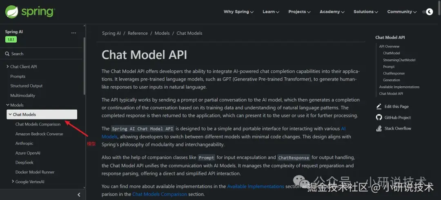
Task: Expand the Google VertexAI sidebar item
Action: [x=13, y=182]
